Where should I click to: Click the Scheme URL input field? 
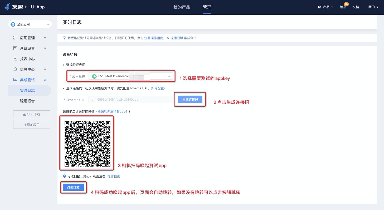tap(131, 99)
